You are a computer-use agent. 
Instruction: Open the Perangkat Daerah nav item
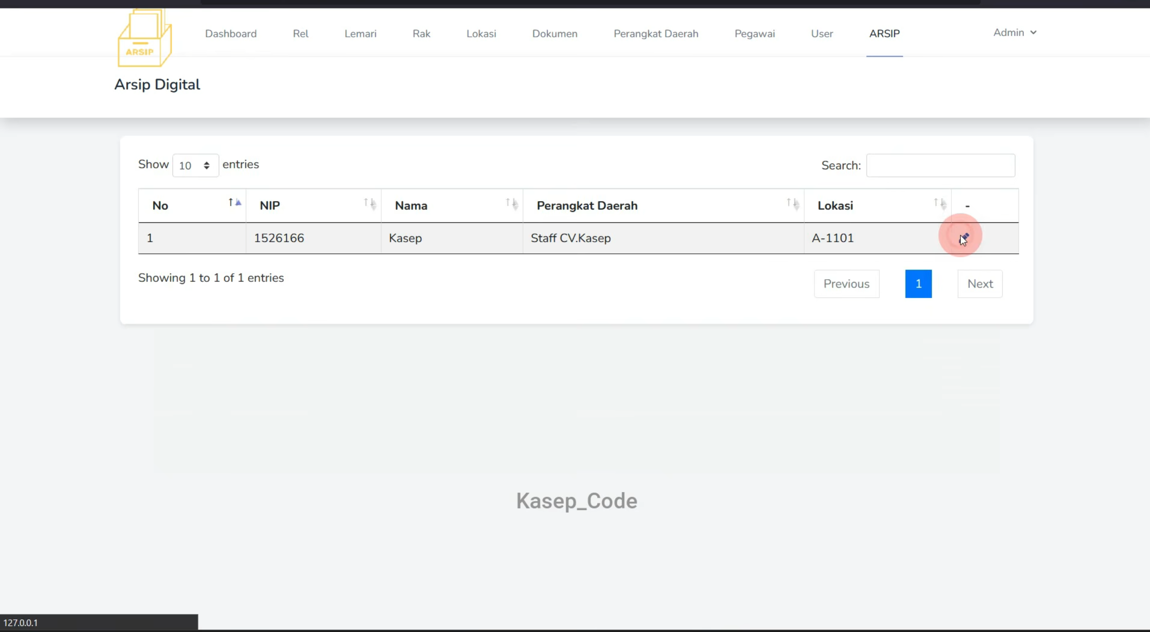656,34
